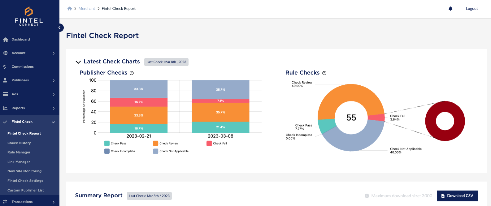Open Check History page
The height and width of the screenshot is (206, 491).
point(19,143)
